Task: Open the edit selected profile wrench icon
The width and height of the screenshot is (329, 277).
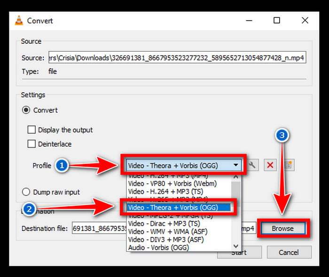Action: pyautogui.click(x=253, y=165)
